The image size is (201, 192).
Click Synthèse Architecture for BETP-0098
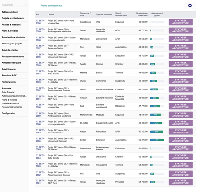(x=181, y=39)
